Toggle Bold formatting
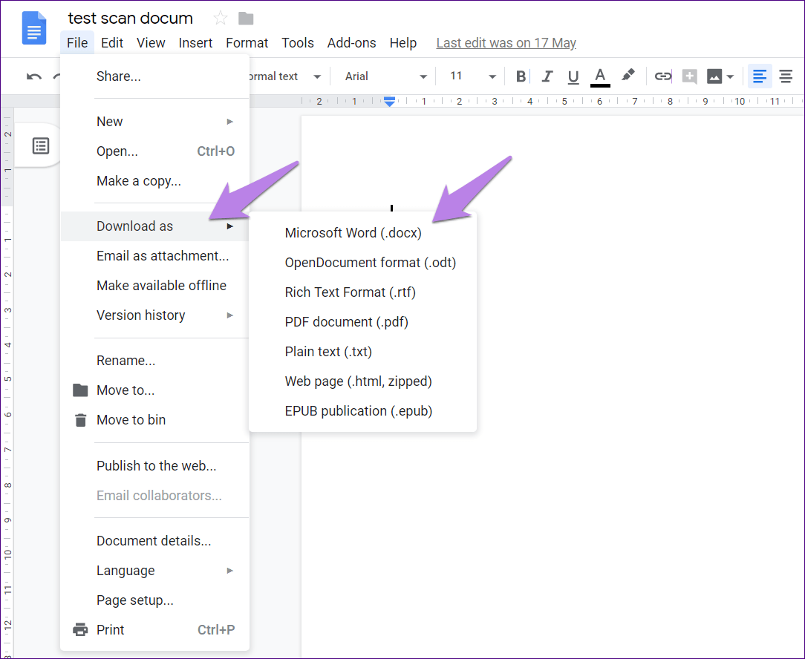Image resolution: width=805 pixels, height=659 pixels. tap(521, 76)
